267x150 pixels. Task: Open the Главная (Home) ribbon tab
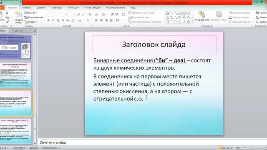[x=12, y=7]
